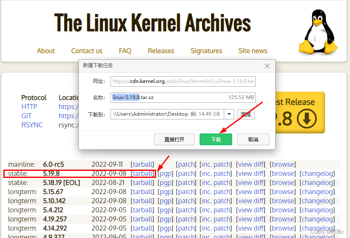
Task: Open the Contact us page
Action: (87, 51)
